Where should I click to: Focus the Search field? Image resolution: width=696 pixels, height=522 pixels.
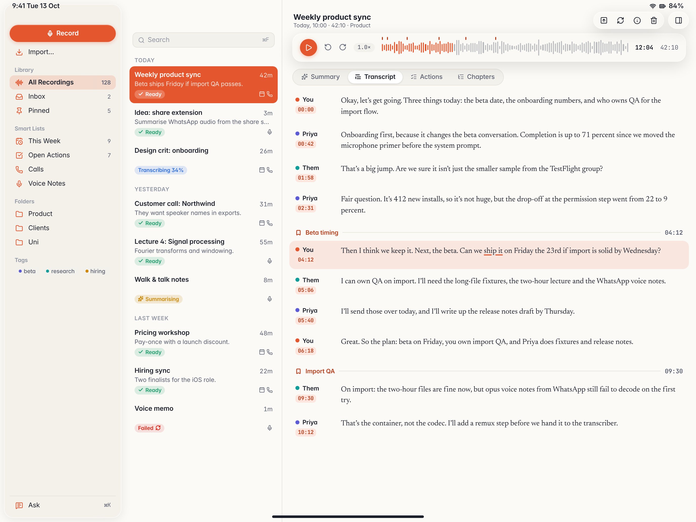tap(203, 40)
